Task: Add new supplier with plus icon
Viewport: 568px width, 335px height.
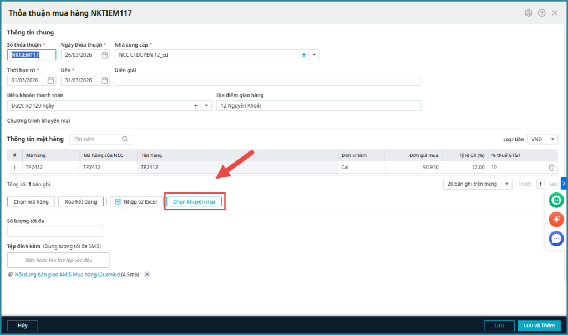Action: coord(303,55)
